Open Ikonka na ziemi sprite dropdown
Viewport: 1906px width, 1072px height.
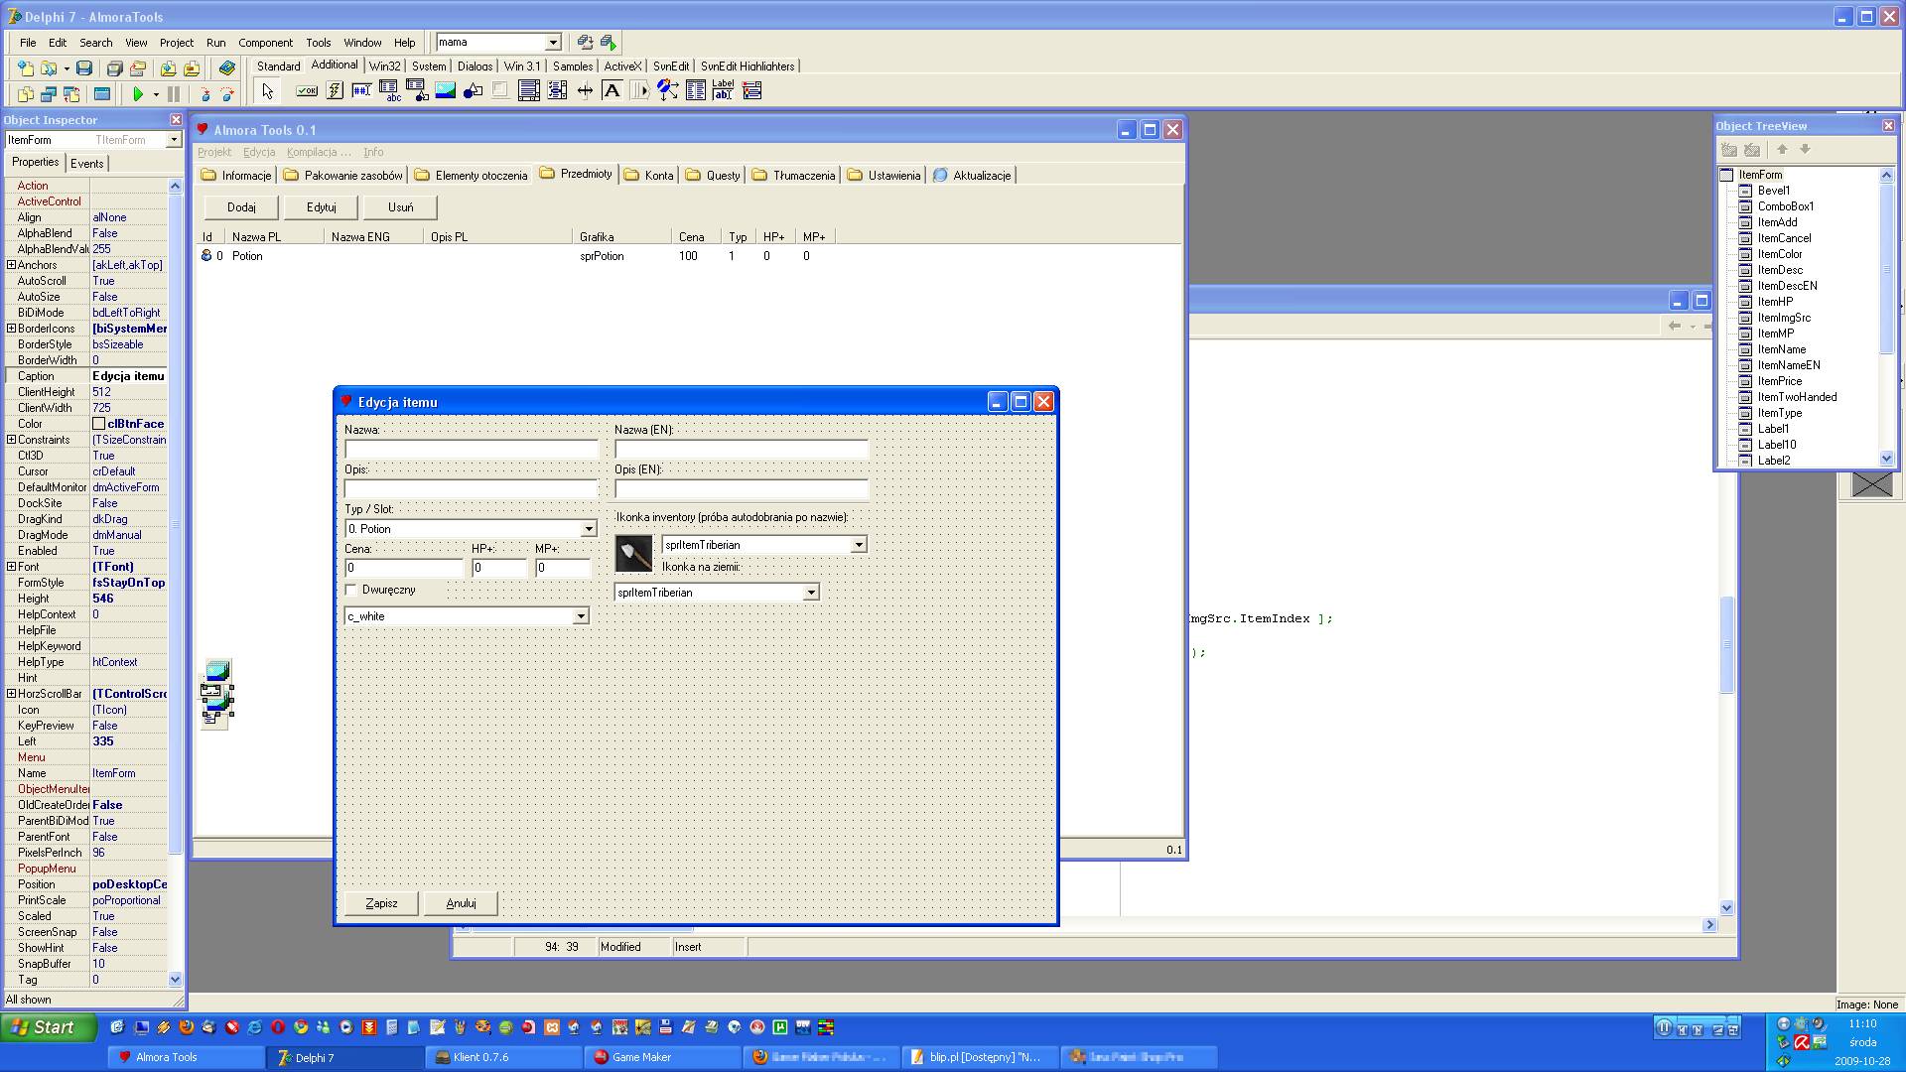(811, 593)
